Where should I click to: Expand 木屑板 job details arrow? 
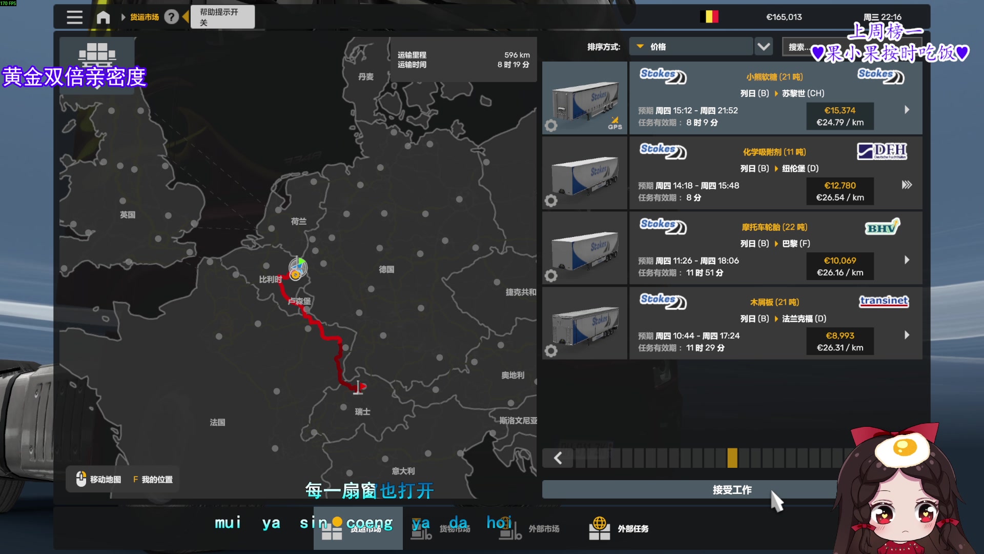pos(907,335)
